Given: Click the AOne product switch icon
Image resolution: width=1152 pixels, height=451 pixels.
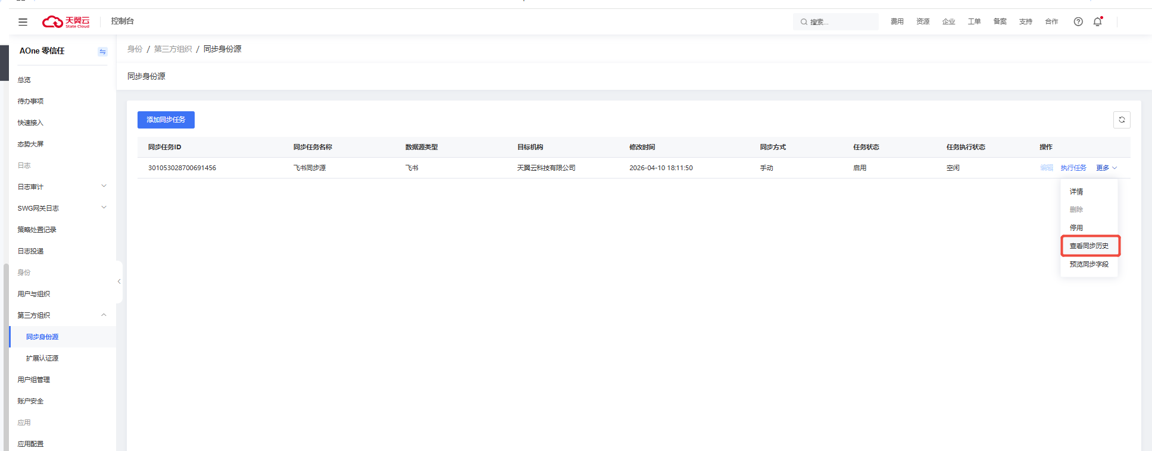Looking at the screenshot, I should coord(102,52).
